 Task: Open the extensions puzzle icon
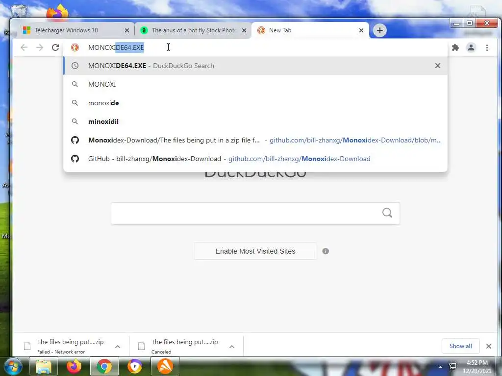(455, 47)
